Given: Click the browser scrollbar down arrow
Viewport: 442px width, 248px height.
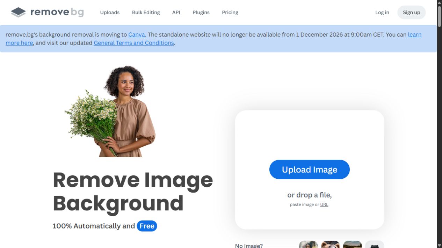Looking at the screenshot, I should [x=440, y=245].
